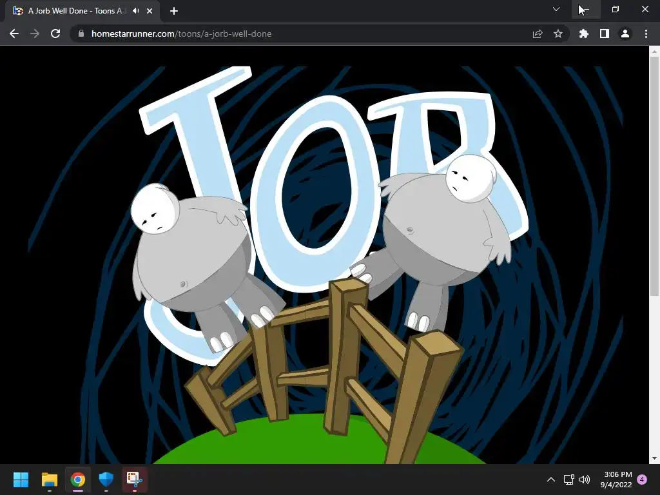Click the page scrollbar up arrow
Image resolution: width=660 pixels, height=495 pixels.
654,52
